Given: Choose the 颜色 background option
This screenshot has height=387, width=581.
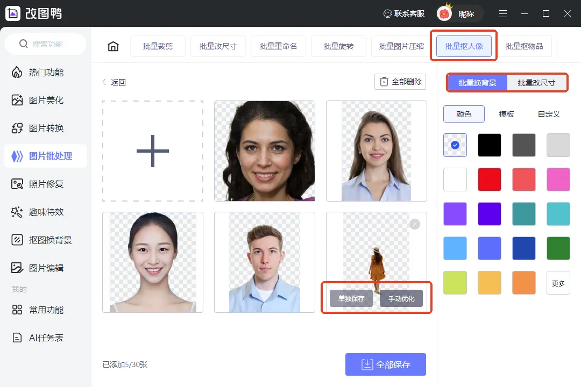Looking at the screenshot, I should [x=464, y=114].
